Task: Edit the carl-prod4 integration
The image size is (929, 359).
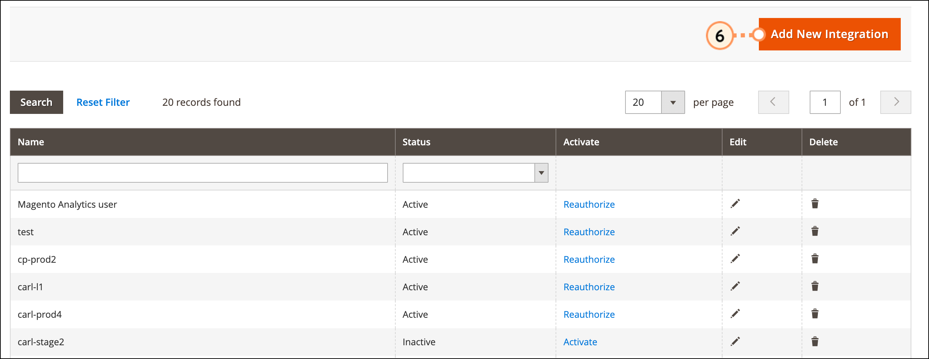Action: click(735, 314)
